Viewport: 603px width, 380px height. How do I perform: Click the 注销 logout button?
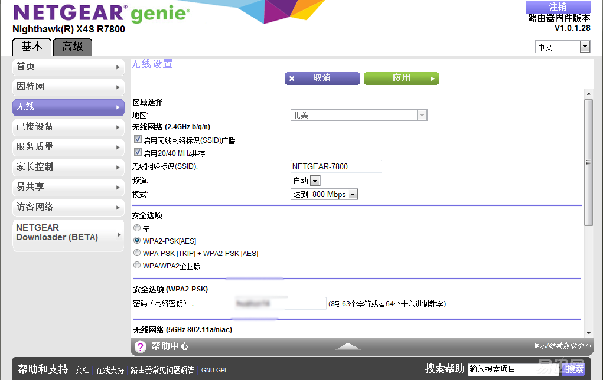(558, 7)
